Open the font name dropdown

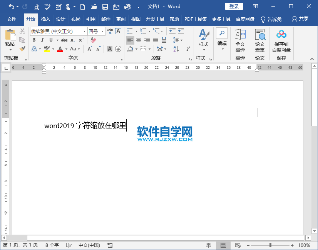(84, 31)
